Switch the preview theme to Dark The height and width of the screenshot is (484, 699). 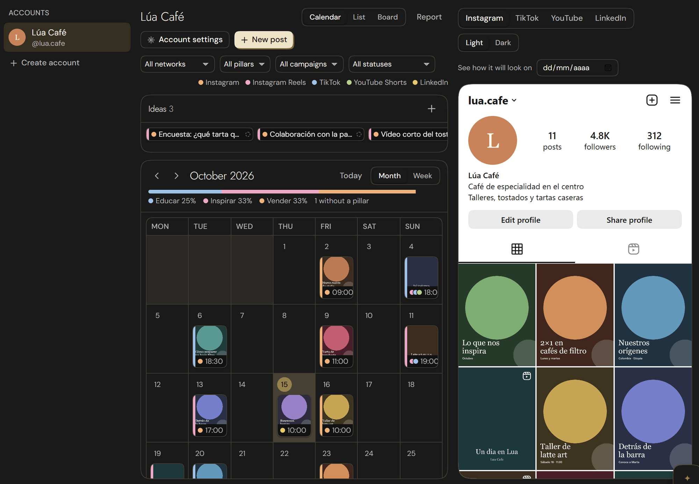[x=503, y=43]
